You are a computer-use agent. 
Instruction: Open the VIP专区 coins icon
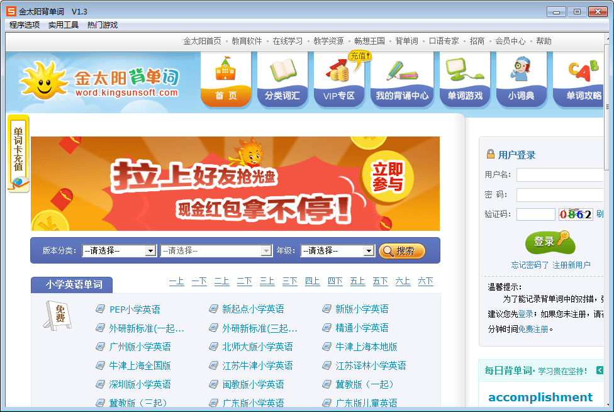point(338,81)
